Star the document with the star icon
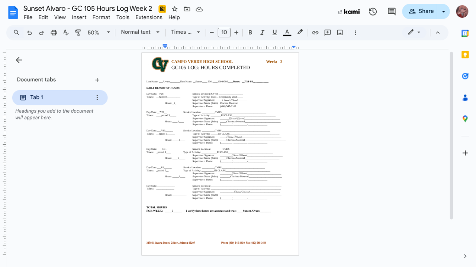This screenshot has height=267, width=476. point(174,9)
